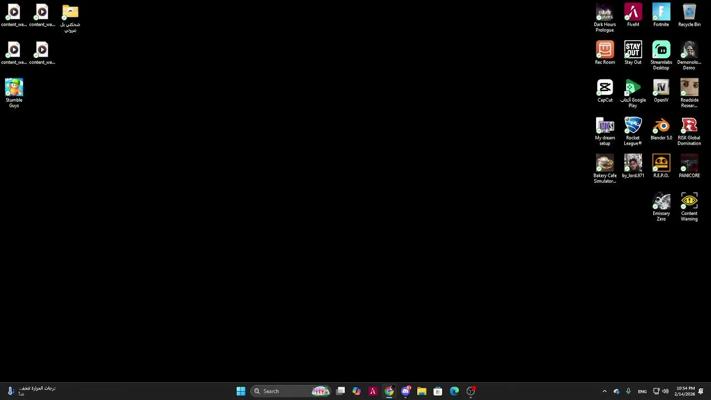Select the Fortnite desktop icon
This screenshot has height=400, width=711.
[661, 15]
